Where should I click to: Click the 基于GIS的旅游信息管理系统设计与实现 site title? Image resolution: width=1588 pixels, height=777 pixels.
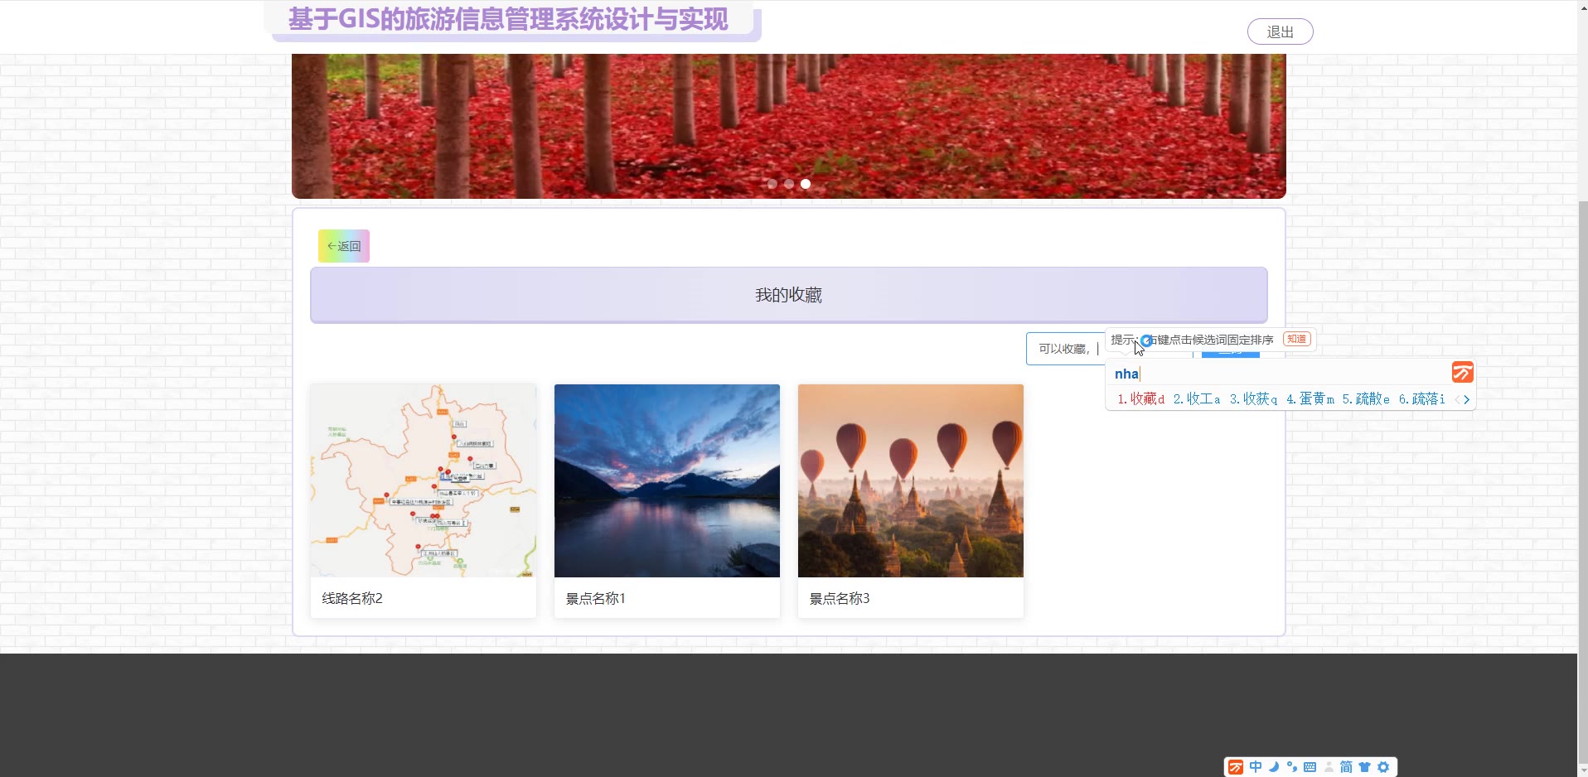tap(508, 19)
